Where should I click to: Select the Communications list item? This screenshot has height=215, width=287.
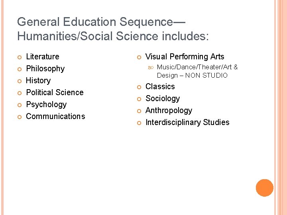pos(55,116)
